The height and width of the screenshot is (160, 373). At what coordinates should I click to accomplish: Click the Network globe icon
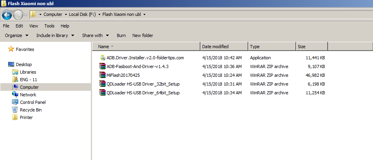click(x=15, y=95)
